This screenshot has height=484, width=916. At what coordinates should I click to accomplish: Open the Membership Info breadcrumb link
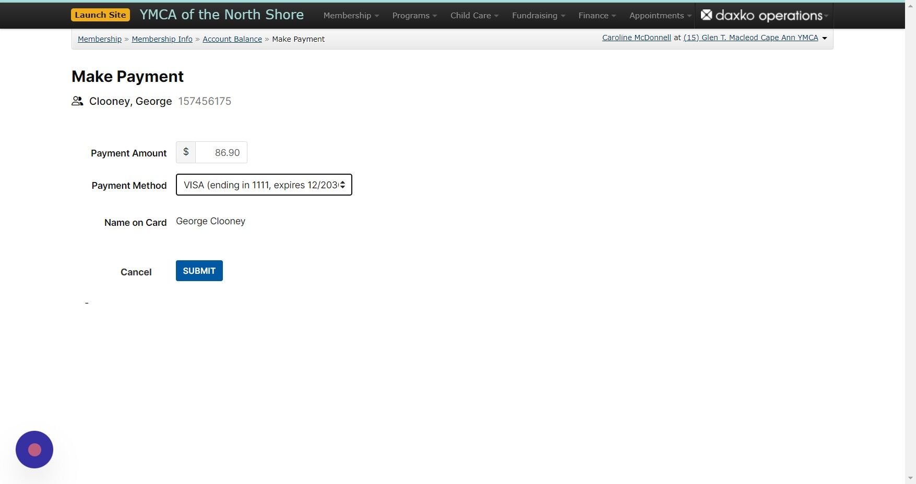(x=162, y=39)
